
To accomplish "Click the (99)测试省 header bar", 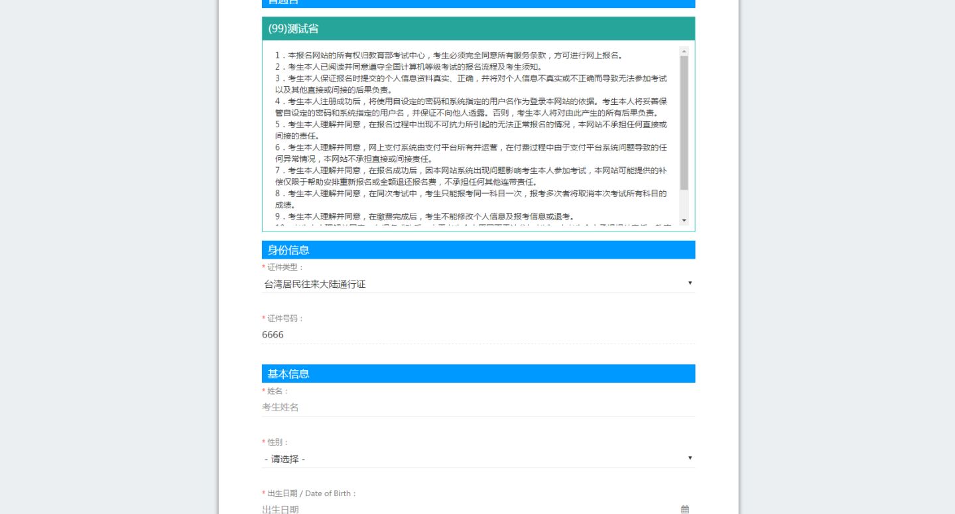I will pos(477,29).
